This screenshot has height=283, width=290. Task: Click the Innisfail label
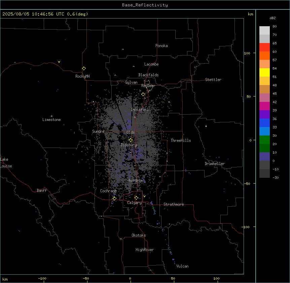[x=140, y=110]
